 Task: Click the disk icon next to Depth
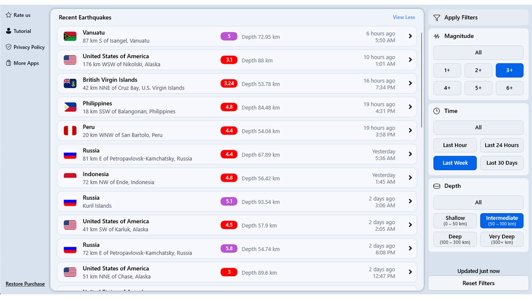[437, 186]
